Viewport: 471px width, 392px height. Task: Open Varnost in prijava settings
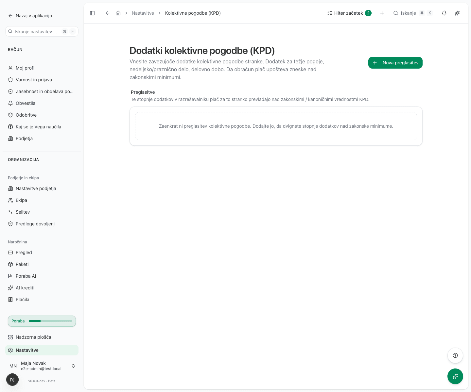pyautogui.click(x=42, y=80)
